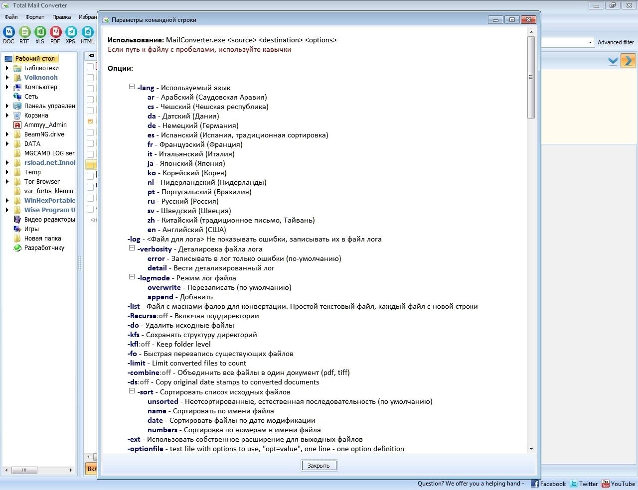Open the Правка menu
Image resolution: width=638 pixels, height=490 pixels.
[61, 17]
